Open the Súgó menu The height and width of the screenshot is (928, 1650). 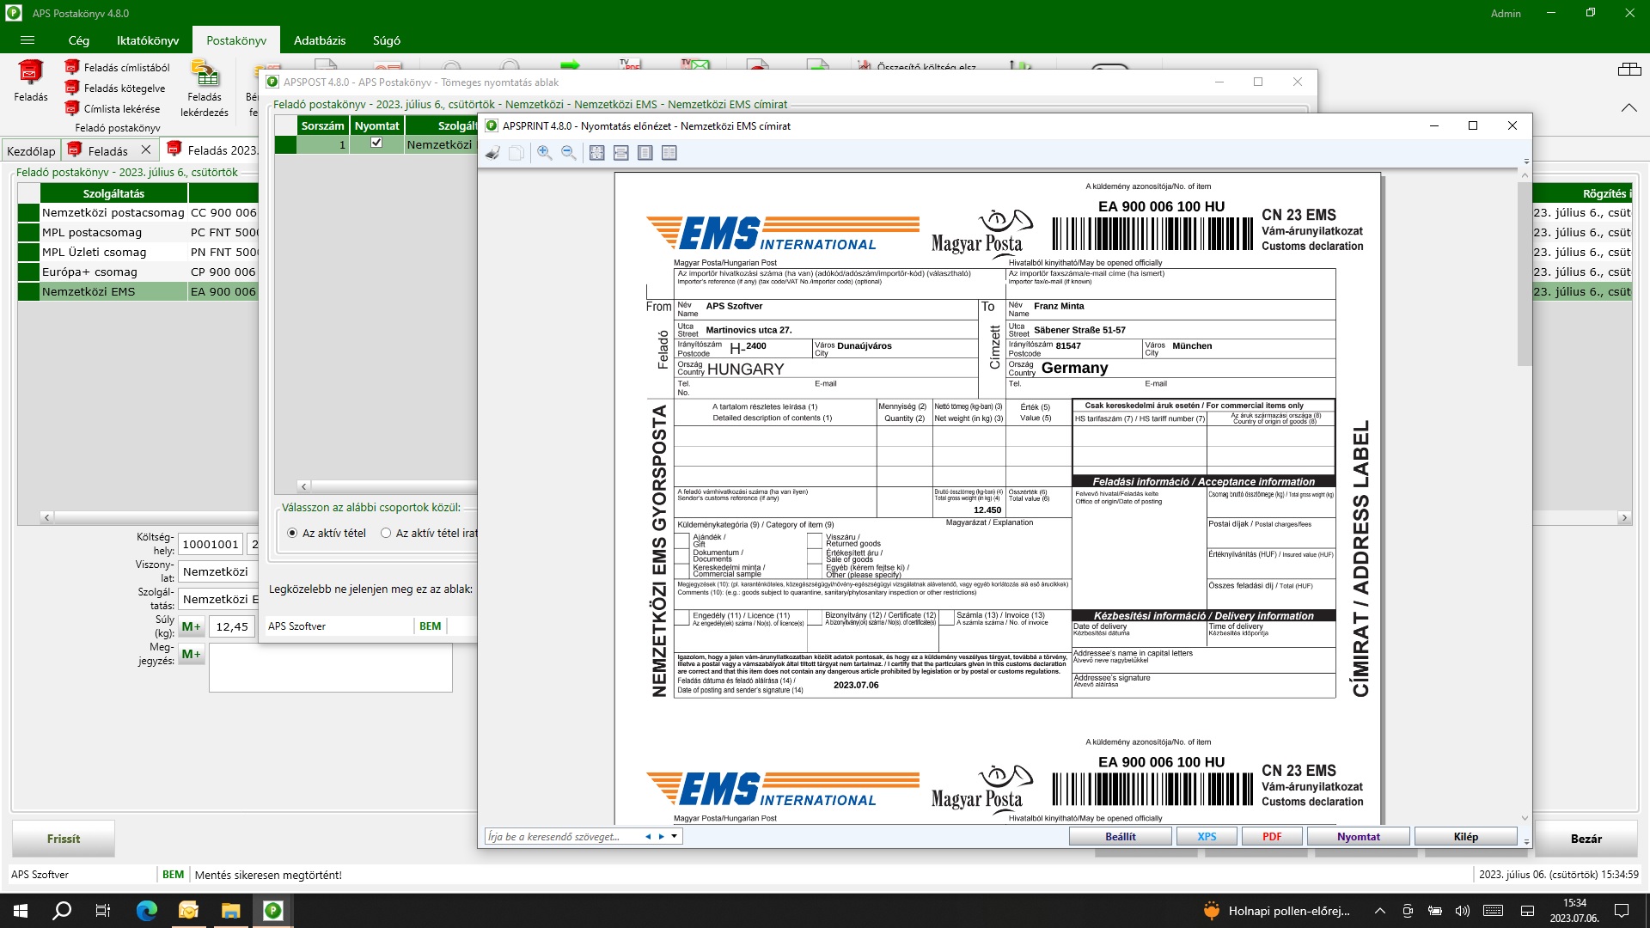(x=387, y=40)
